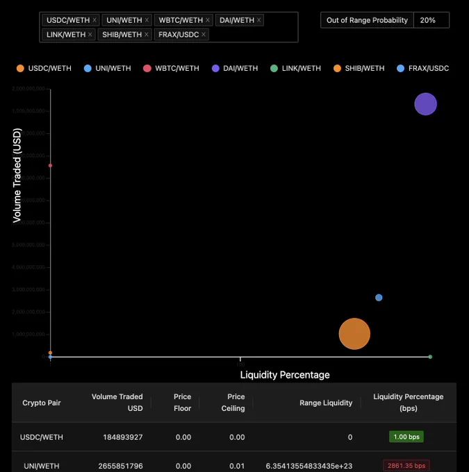This screenshot has height=472, width=469.
Task: Select the small red WBTC/WETH point
Action: pyautogui.click(x=50, y=166)
